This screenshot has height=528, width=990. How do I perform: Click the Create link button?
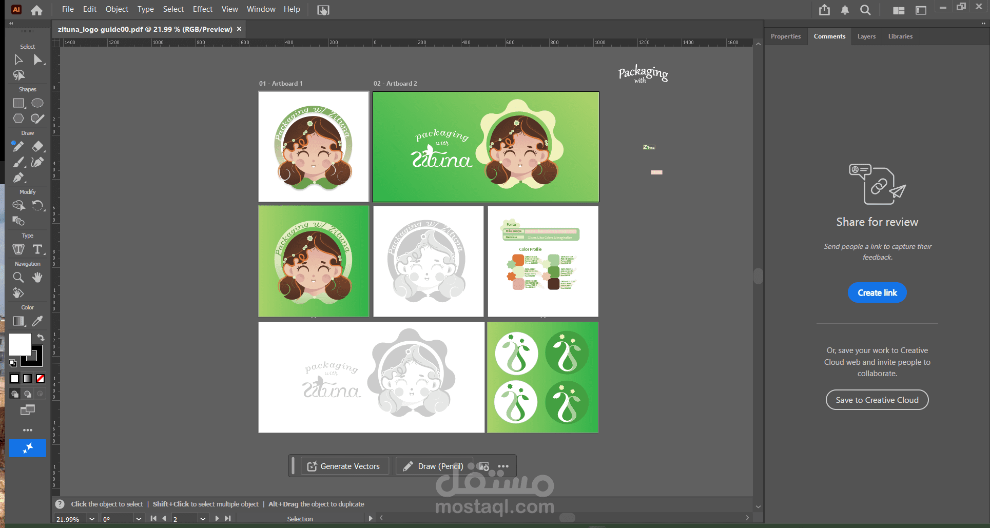click(877, 292)
